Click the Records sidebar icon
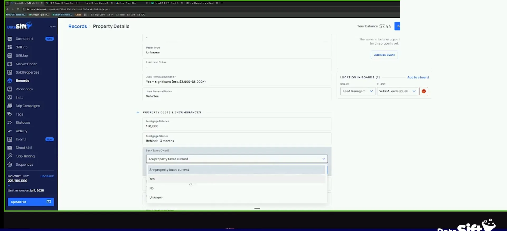This screenshot has height=231, width=507. point(10,81)
